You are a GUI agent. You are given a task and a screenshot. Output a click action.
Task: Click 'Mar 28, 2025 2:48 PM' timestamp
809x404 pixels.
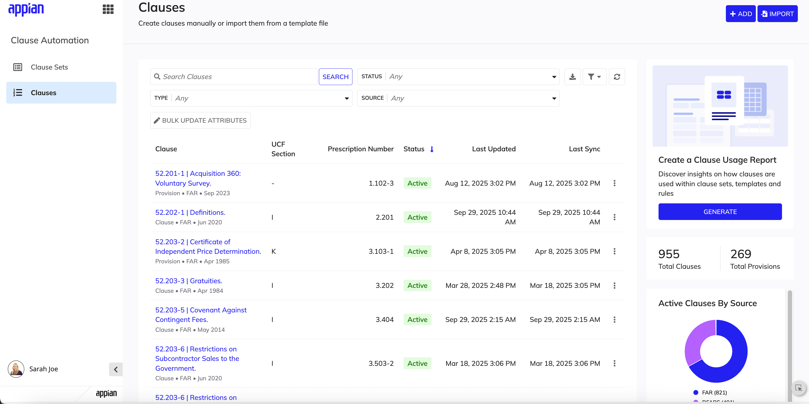(481, 286)
